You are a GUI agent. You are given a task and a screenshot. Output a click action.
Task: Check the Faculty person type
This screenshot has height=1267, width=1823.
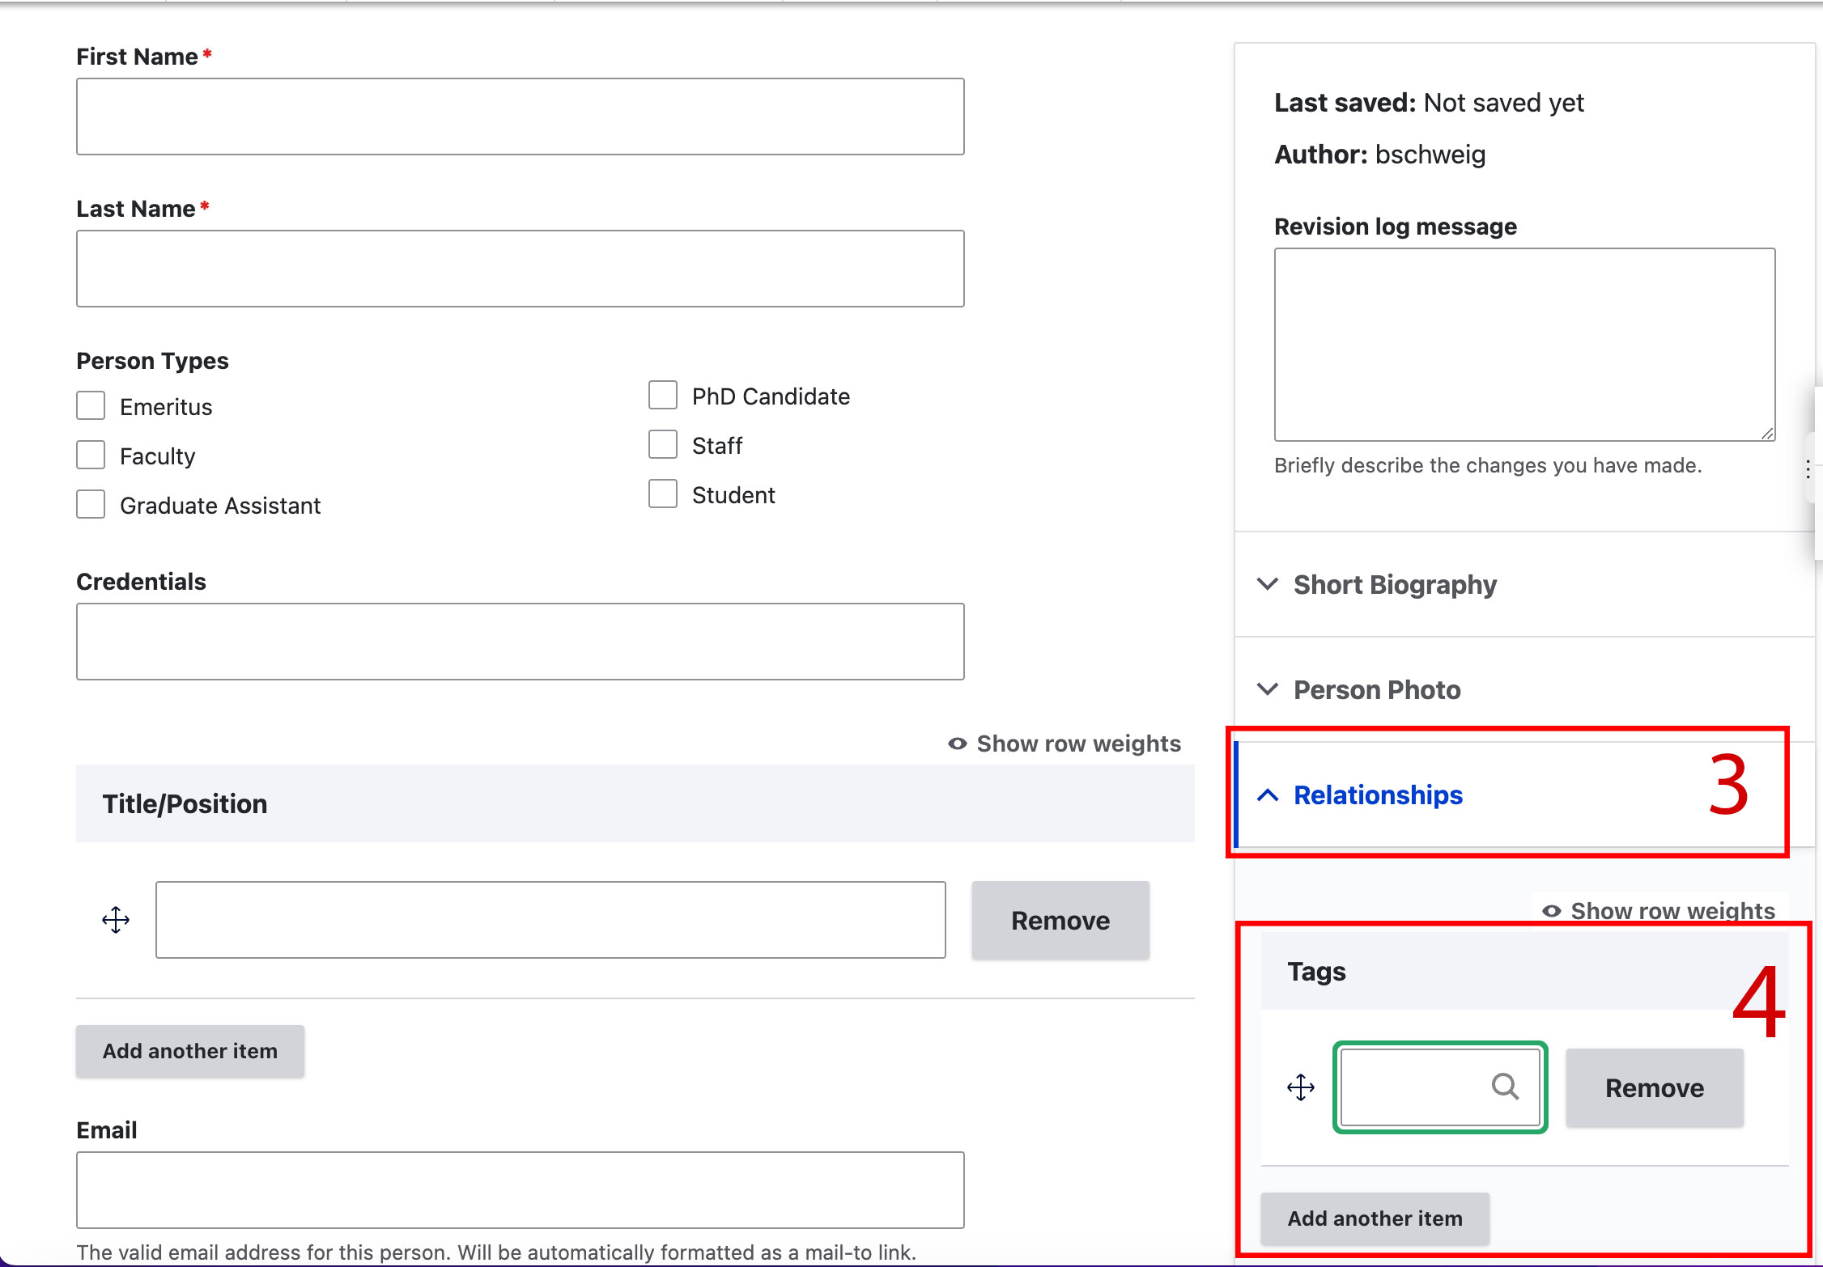91,456
